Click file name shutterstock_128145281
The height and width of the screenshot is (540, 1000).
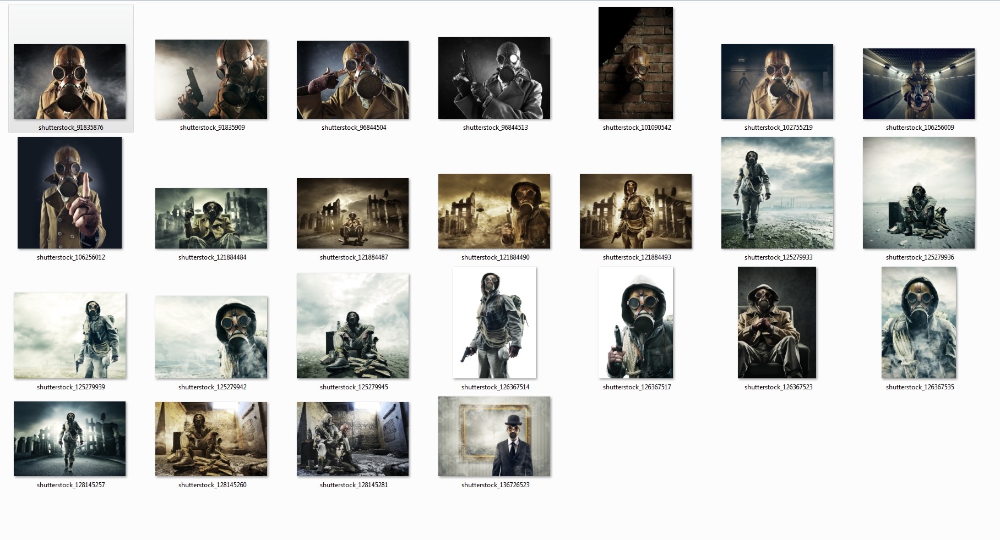pos(354,485)
